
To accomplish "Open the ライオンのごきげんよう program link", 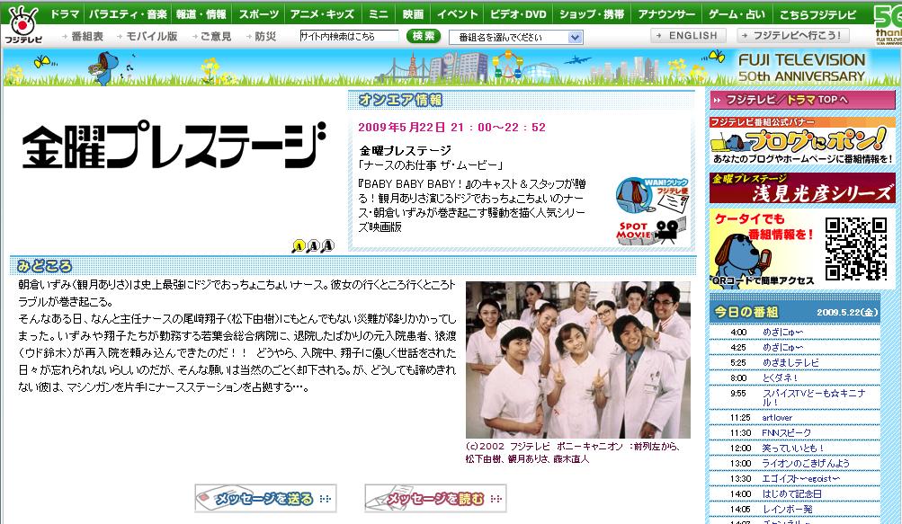I will [x=806, y=463].
